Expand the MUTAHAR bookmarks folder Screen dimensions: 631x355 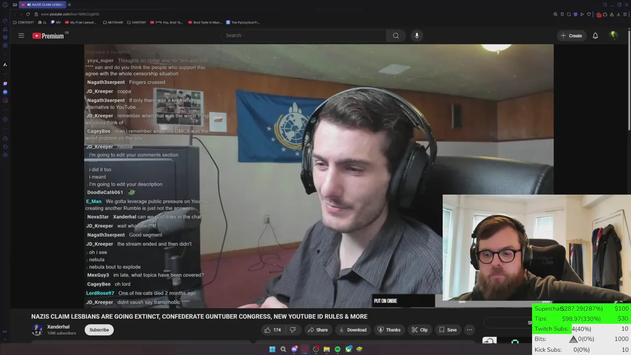click(x=112, y=22)
